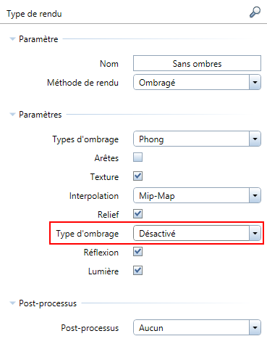Click the arrow button beside Désactivé
The image size is (267, 352).
point(255,233)
